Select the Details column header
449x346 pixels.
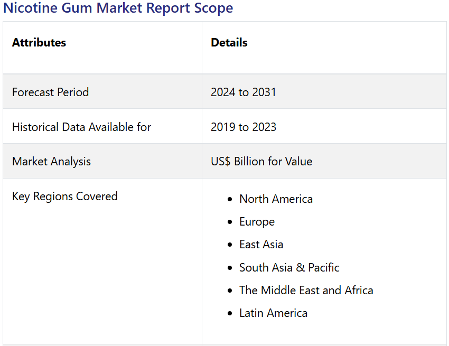229,43
